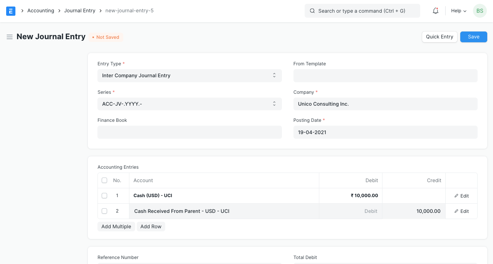This screenshot has height=264, width=493.
Task: Click the ERPNext logo in the top left
Action: 10,11
